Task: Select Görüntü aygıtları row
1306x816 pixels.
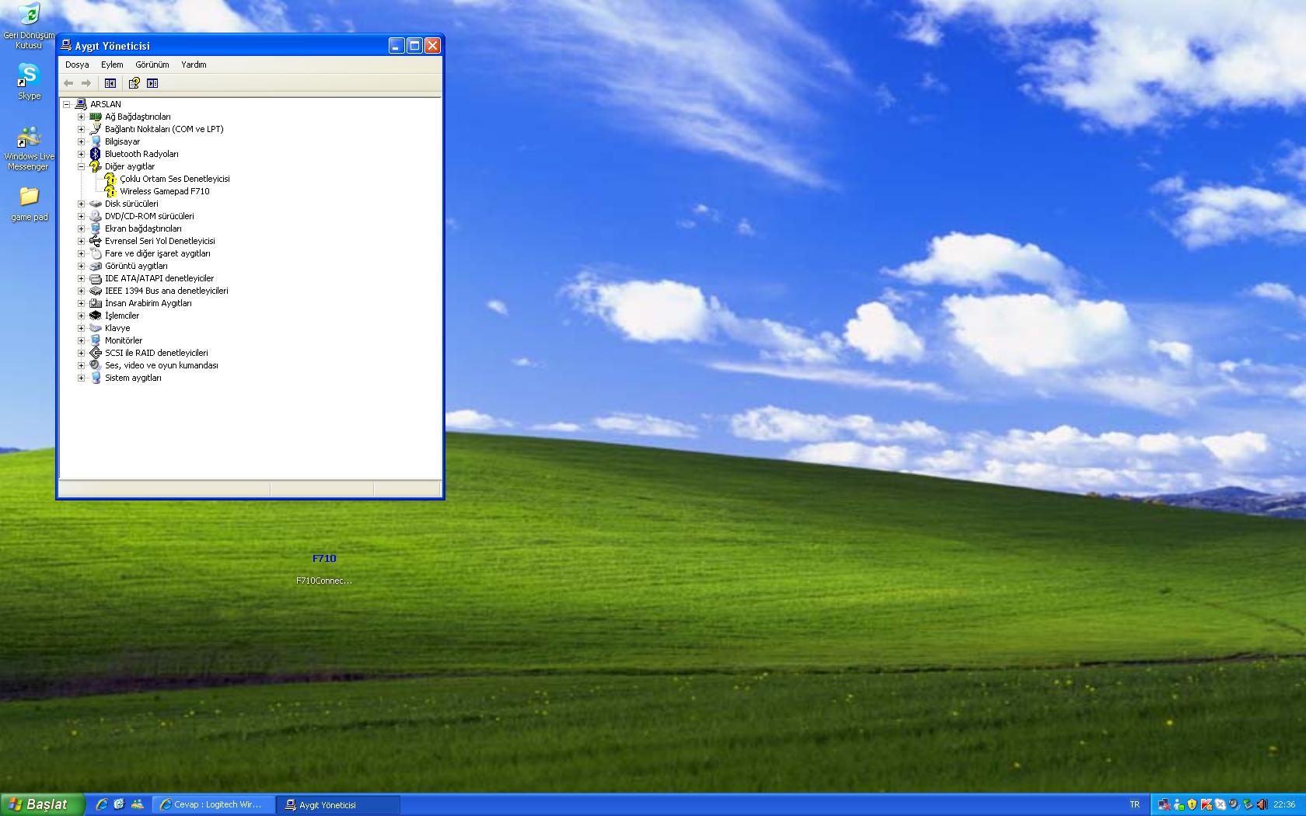Action: 136,266
